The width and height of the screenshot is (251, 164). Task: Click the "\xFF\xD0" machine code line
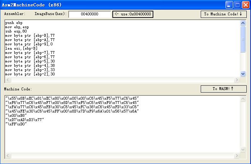click(x=16, y=124)
